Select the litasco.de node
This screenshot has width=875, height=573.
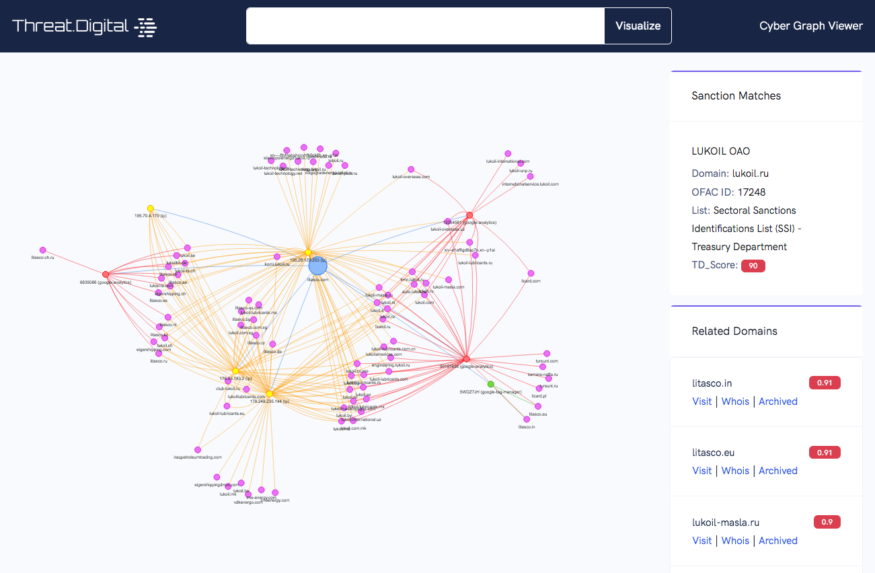(x=272, y=344)
